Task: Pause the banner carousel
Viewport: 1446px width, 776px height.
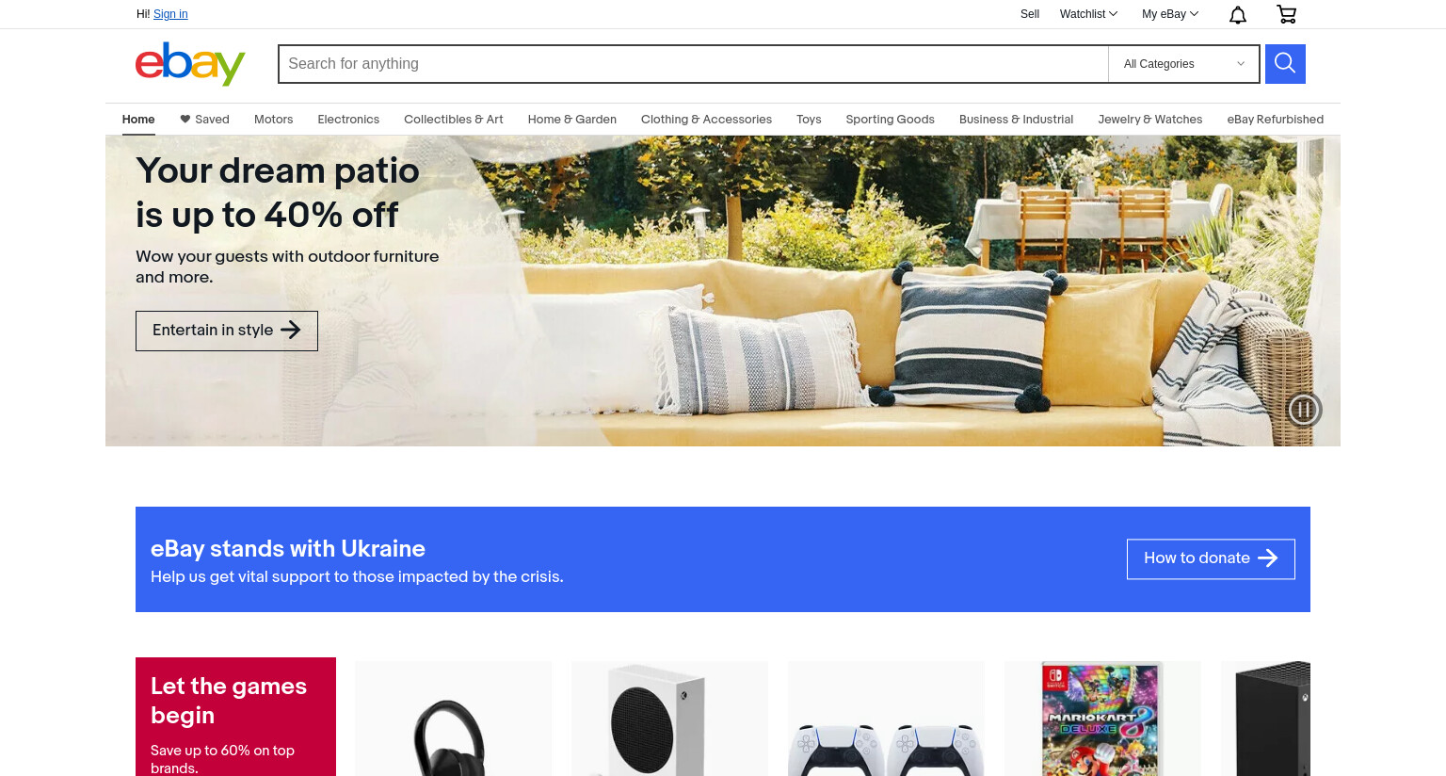Action: point(1304,410)
